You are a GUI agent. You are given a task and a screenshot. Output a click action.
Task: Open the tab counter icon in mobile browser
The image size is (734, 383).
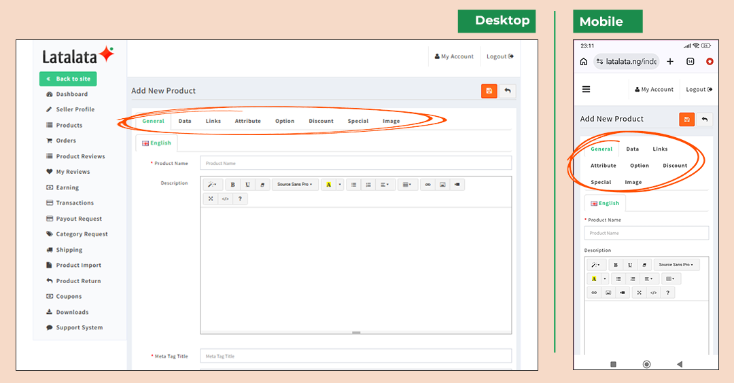pyautogui.click(x=690, y=61)
